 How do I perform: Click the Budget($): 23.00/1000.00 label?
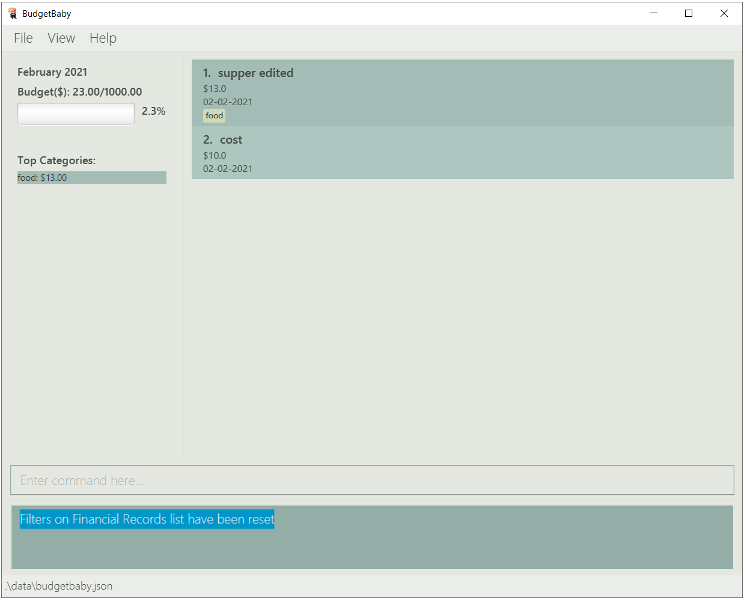[x=80, y=92]
